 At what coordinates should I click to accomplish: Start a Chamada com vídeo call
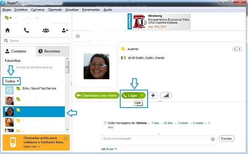[x=97, y=95]
